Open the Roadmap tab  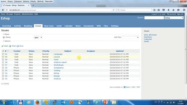coord(28,26)
